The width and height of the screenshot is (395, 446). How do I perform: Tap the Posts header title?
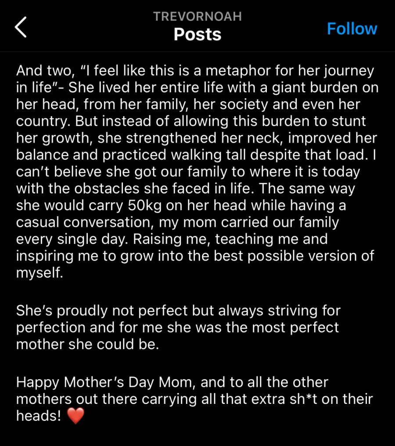[x=197, y=34]
